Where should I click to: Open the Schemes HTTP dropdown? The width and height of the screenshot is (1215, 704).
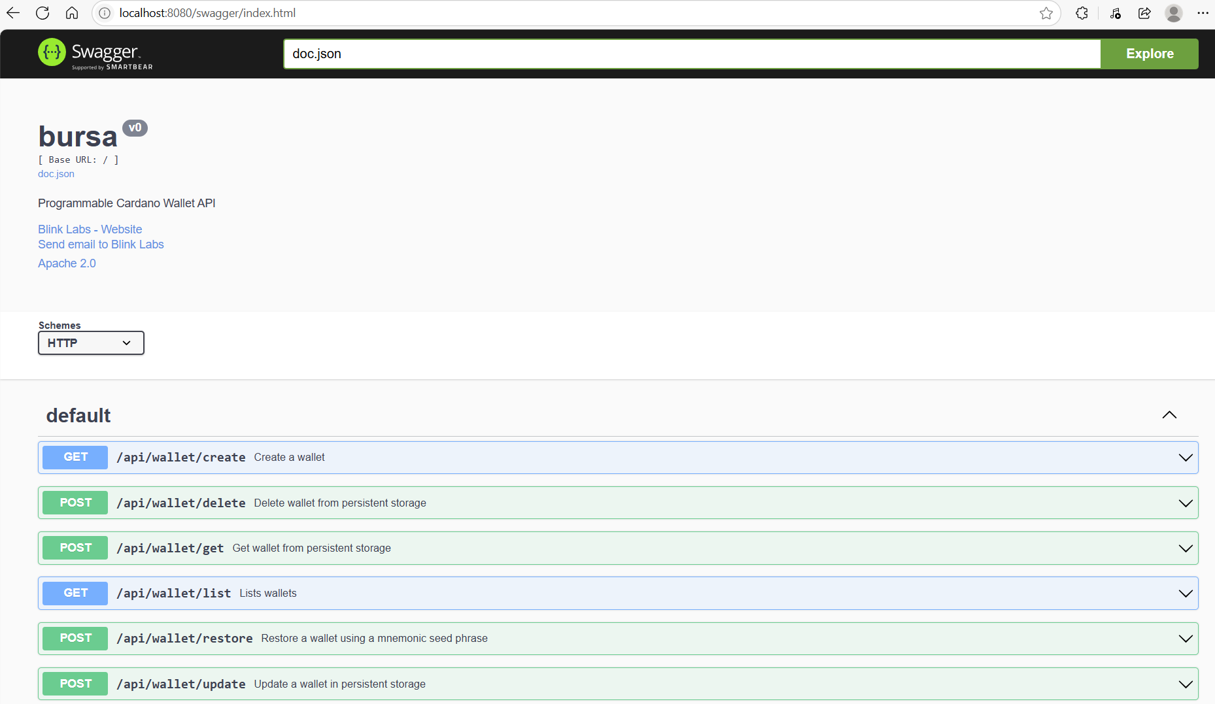(91, 343)
